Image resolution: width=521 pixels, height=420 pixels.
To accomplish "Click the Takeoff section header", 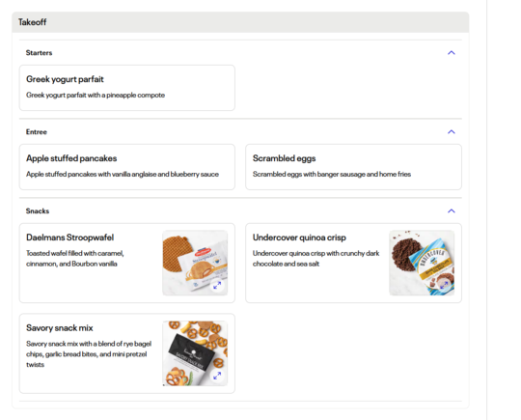I will 240,22.
